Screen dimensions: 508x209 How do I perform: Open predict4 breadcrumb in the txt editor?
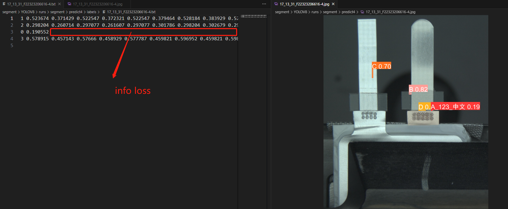coord(75,12)
